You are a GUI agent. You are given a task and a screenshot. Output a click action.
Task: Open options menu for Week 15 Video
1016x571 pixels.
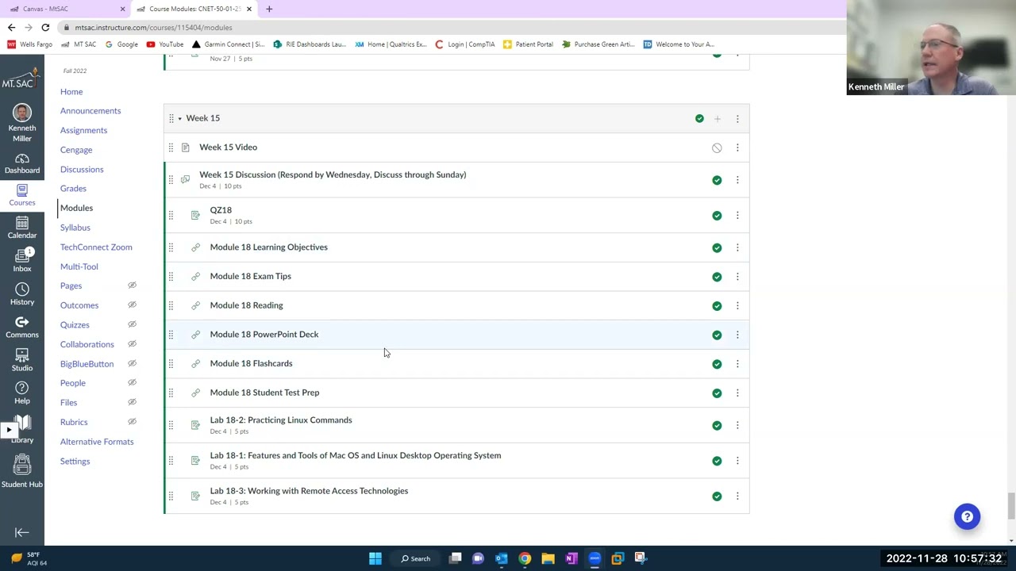pos(737,148)
